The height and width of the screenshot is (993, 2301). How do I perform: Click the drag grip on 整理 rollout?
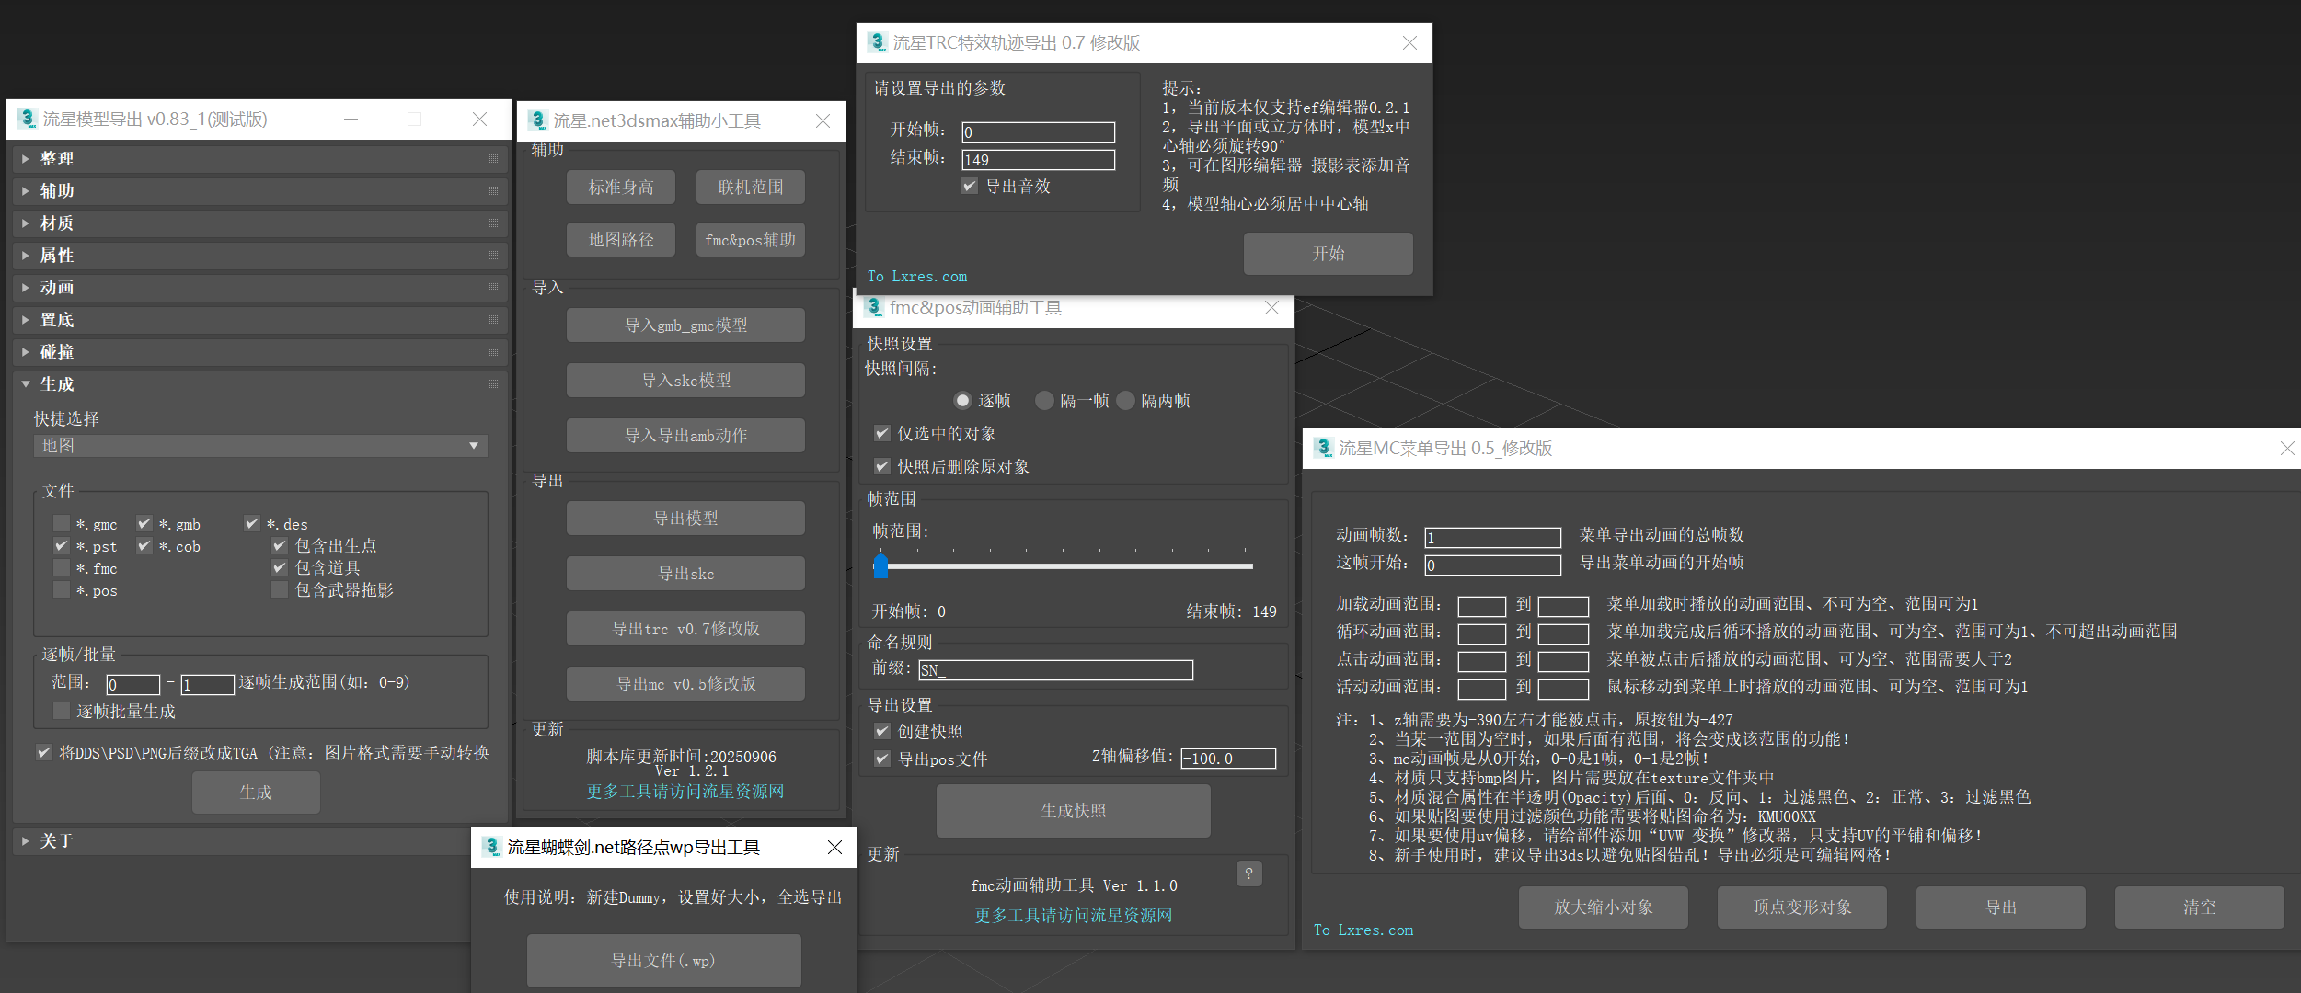point(493,159)
